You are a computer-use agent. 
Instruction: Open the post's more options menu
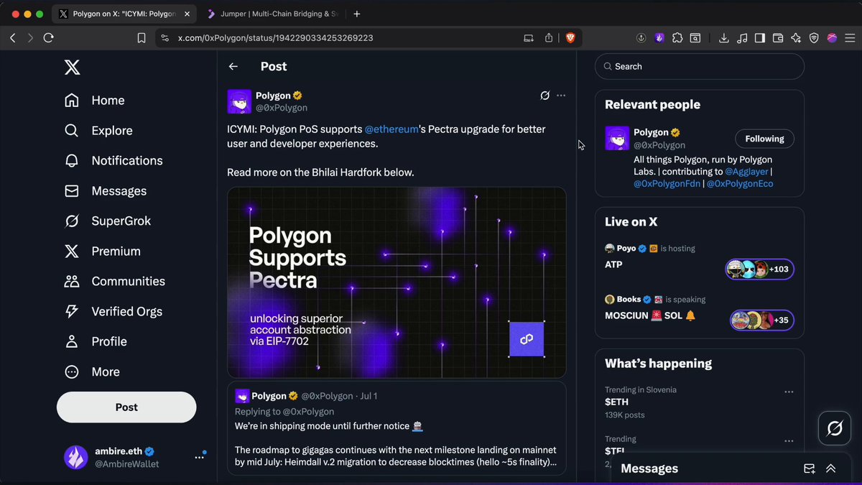click(561, 96)
